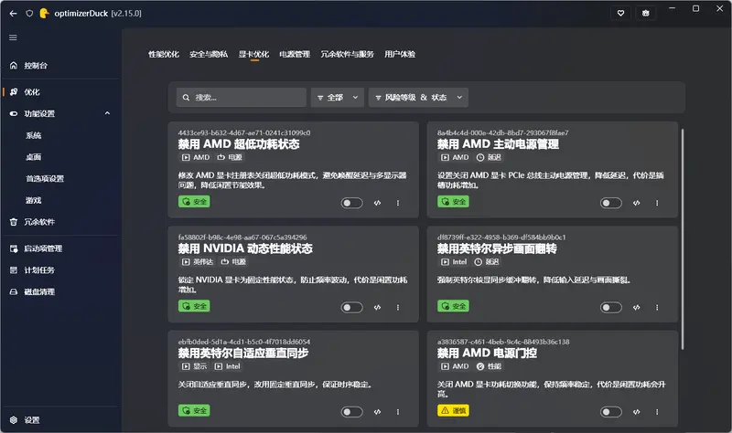The height and width of the screenshot is (433, 732).
Task: Switch to 性能优化 tab
Action: click(x=164, y=54)
